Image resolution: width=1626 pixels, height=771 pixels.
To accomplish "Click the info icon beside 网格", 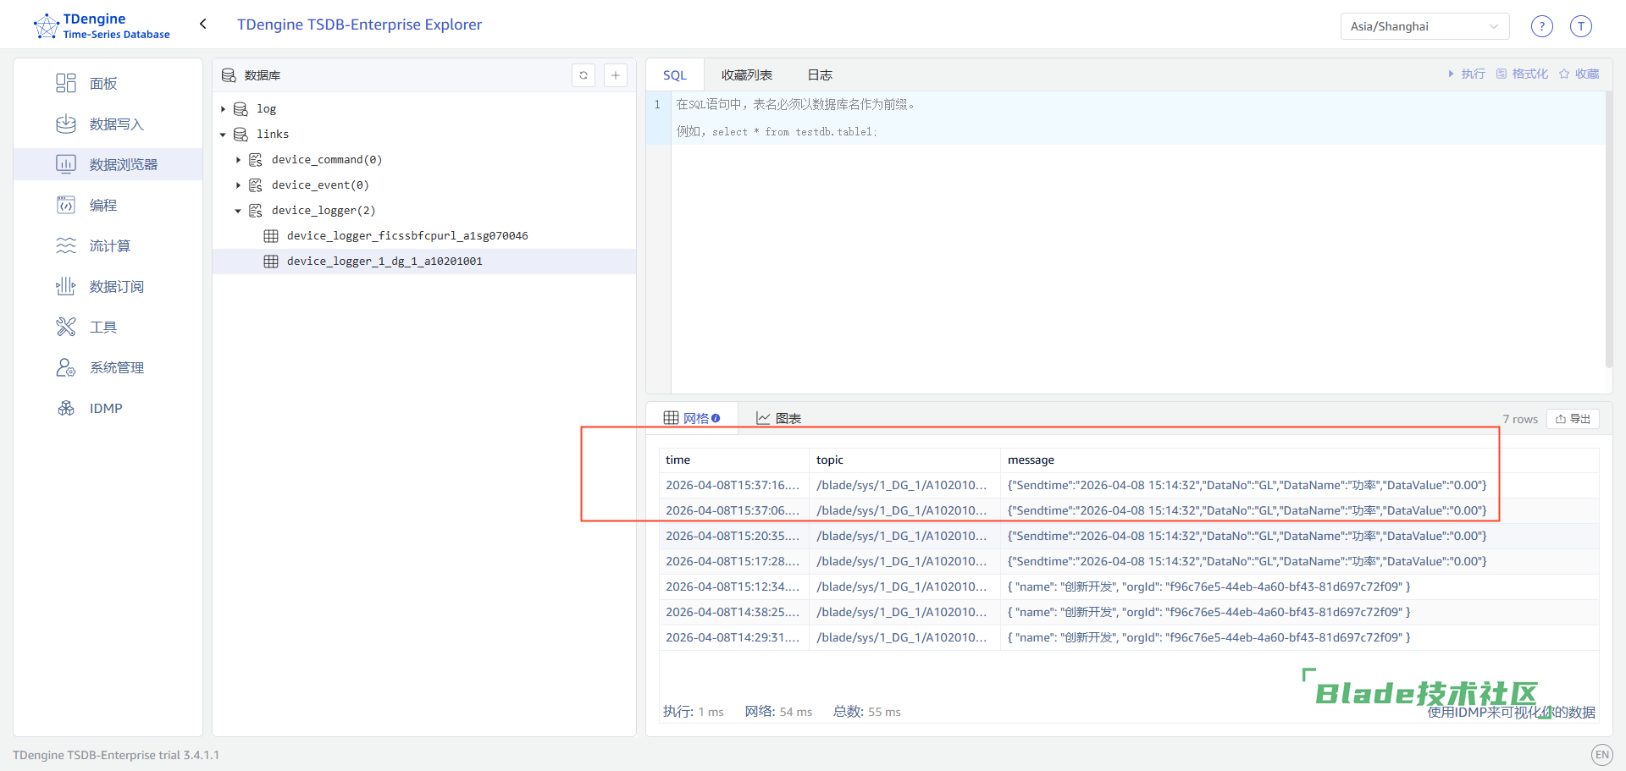I will point(716,418).
